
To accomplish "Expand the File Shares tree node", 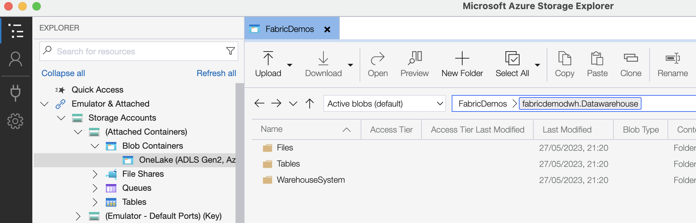I will (x=95, y=174).
